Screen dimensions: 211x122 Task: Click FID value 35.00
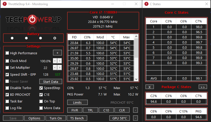click(x=74, y=58)
